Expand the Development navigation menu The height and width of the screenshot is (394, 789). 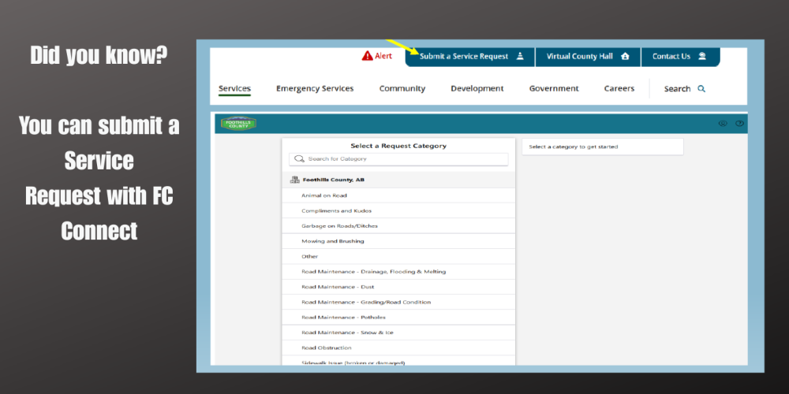point(477,89)
